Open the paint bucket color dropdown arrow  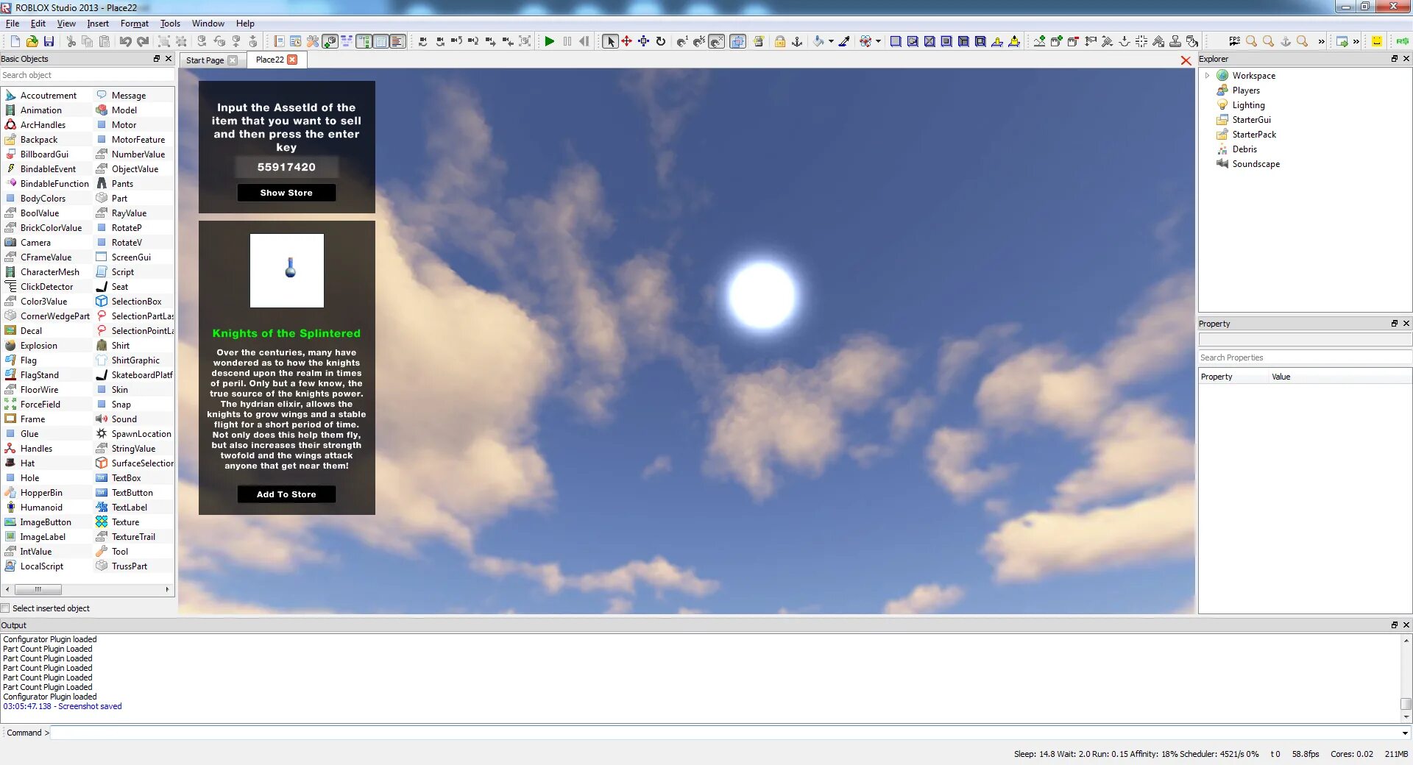(831, 42)
